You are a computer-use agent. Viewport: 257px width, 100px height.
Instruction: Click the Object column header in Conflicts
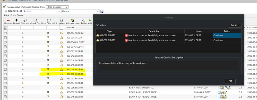[110, 31]
